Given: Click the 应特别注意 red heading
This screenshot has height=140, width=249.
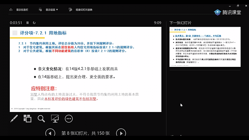Looking at the screenshot, I should coord(44,88).
